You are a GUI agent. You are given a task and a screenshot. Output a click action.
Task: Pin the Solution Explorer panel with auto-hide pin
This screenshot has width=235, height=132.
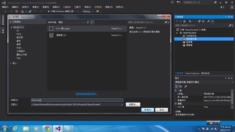click(x=229, y=17)
